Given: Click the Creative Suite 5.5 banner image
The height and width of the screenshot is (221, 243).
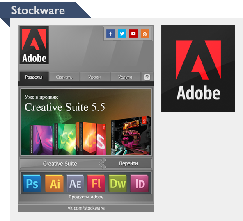Looking at the screenshot, I should [x=86, y=122].
